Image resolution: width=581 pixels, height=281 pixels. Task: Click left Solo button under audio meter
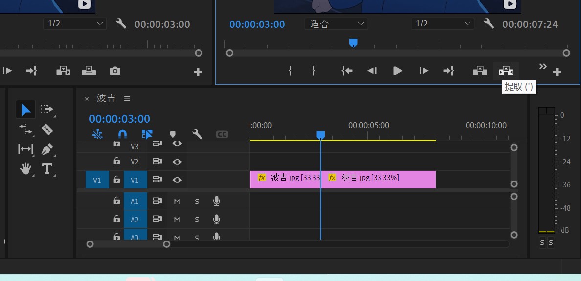[x=542, y=242]
